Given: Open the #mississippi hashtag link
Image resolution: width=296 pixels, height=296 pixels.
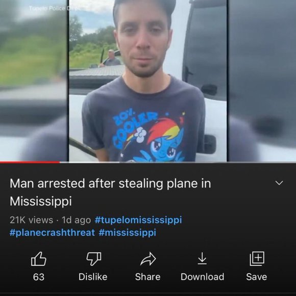Looking at the screenshot, I should [128, 232].
